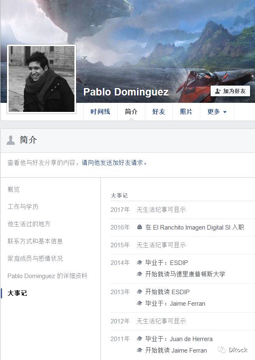The width and height of the screenshot is (255, 360).
Task: Open the 毕业于：ESDIP event
Action: coord(167,262)
